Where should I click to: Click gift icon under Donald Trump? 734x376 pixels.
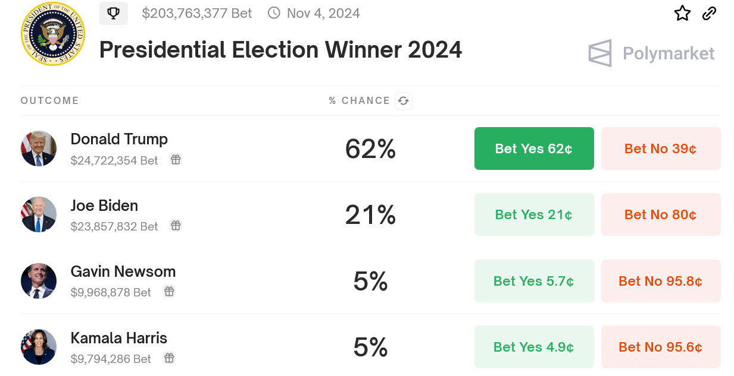coord(176,160)
